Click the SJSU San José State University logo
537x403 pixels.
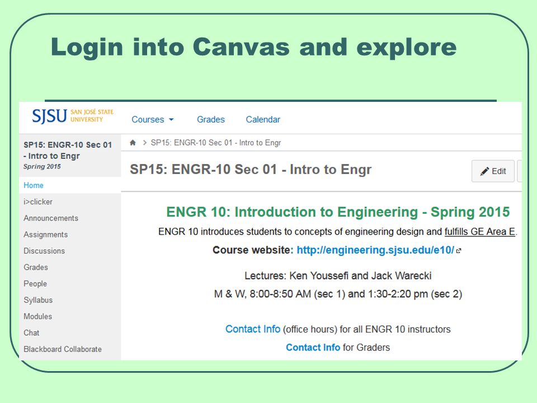(73, 116)
